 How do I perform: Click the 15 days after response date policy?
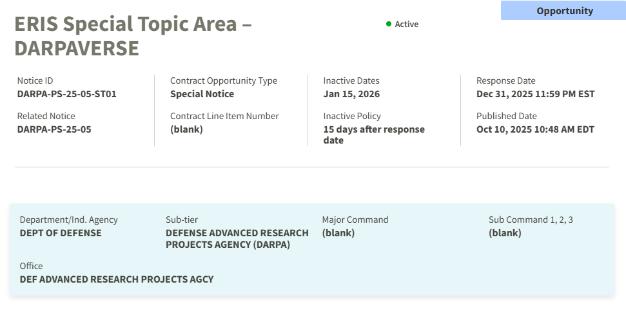(x=374, y=135)
